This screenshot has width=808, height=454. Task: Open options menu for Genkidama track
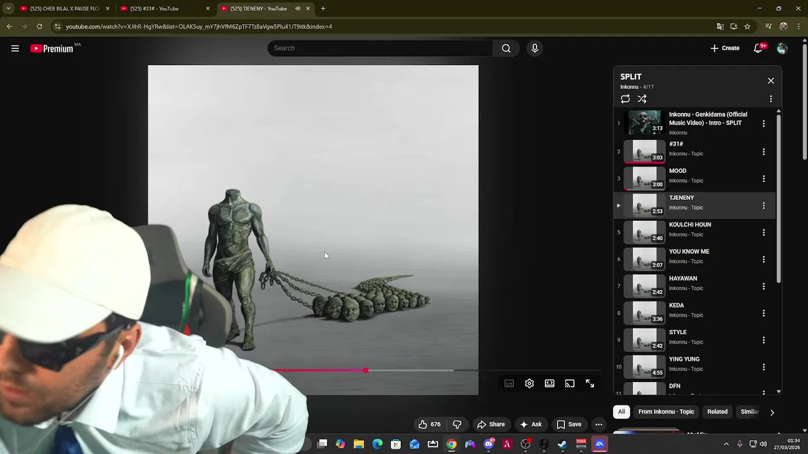764,124
